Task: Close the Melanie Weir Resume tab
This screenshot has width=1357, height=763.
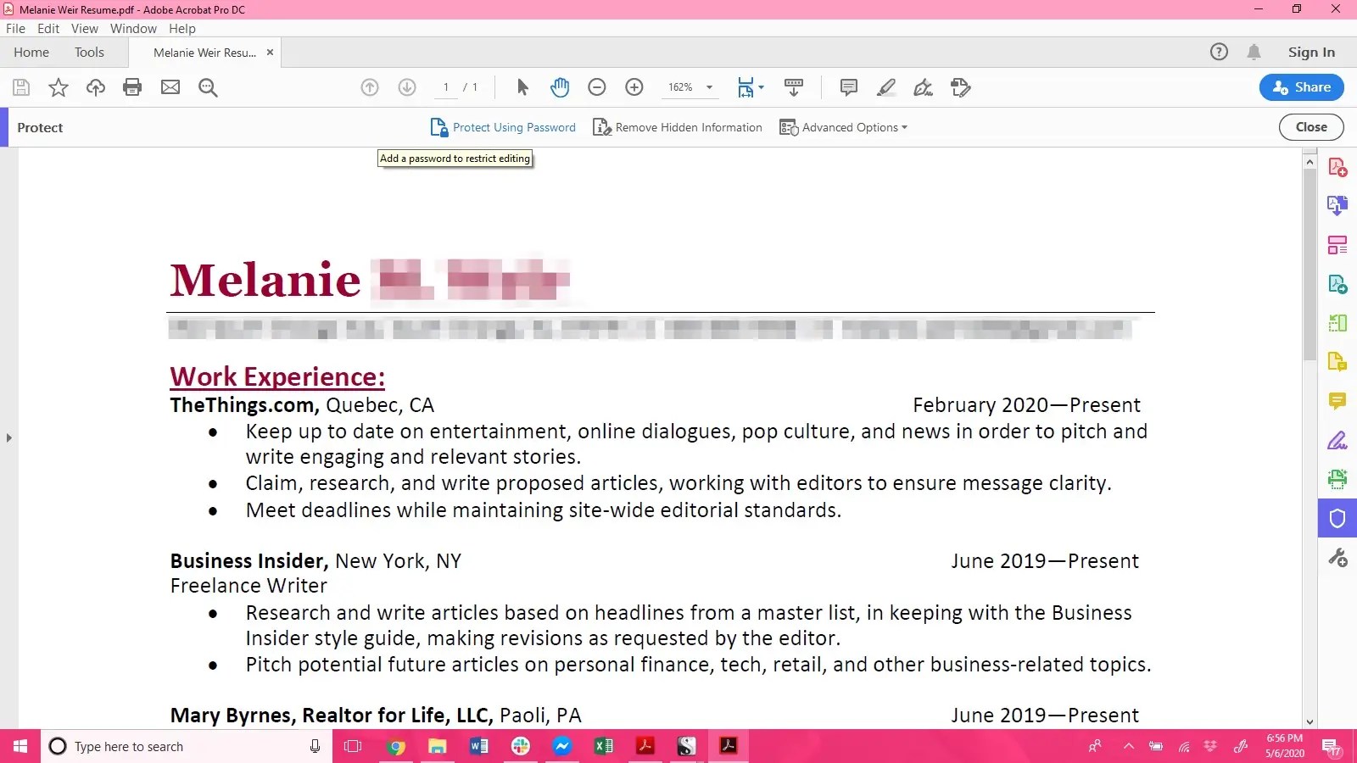Action: click(x=270, y=53)
